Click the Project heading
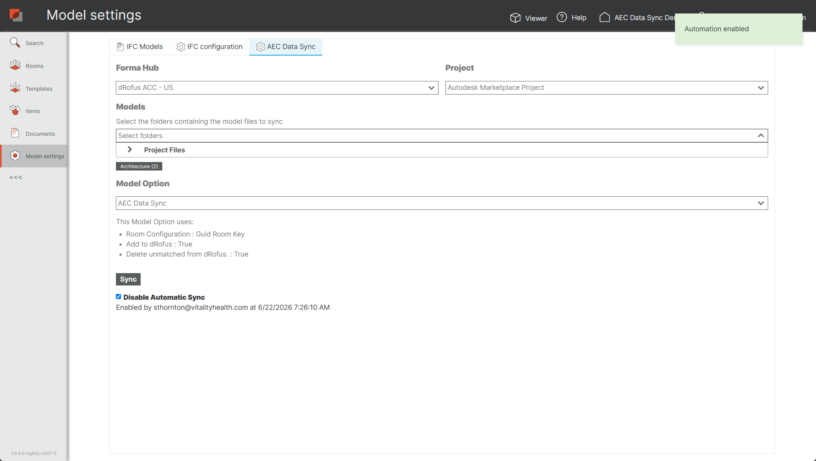The width and height of the screenshot is (816, 461). [x=459, y=68]
